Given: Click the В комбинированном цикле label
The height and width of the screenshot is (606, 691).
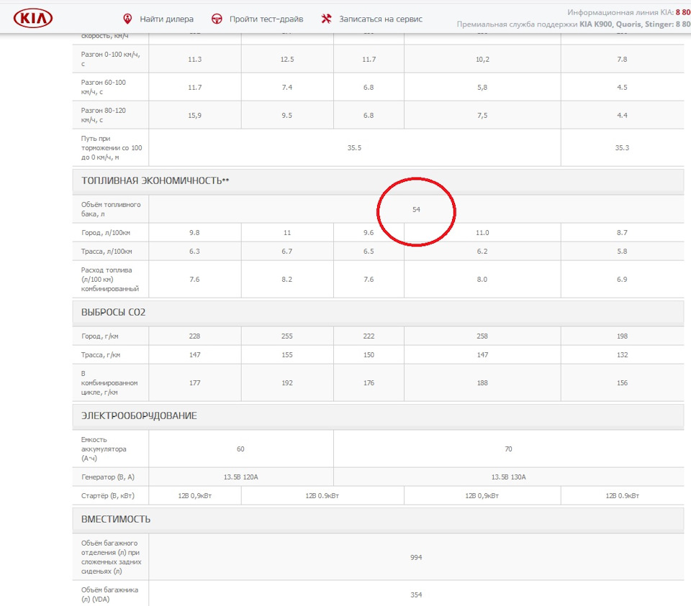Looking at the screenshot, I should pos(109,383).
